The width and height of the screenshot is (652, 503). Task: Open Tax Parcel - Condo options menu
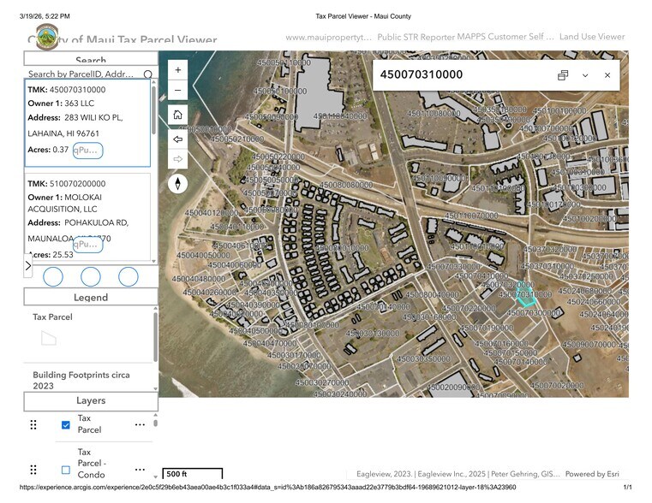(140, 470)
